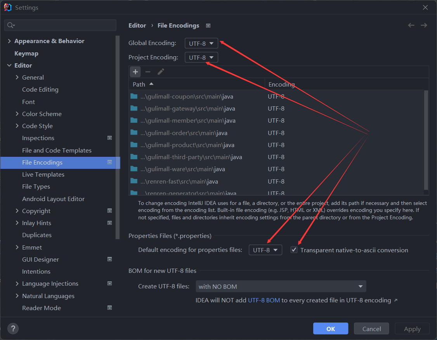Expand the Color Scheme node
The height and width of the screenshot is (340, 437).
17,114
